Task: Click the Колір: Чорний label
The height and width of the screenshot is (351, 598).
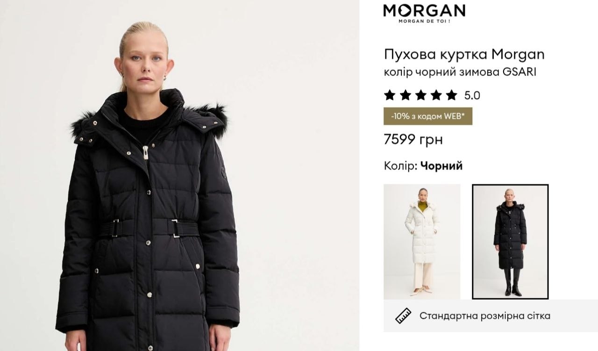Action: tap(423, 166)
